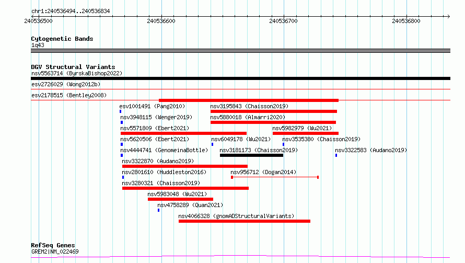
Task: Select the red nsv3280321 variant bar
Action: click(185, 188)
